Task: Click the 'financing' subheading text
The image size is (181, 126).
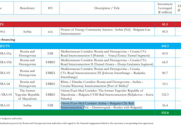Action: coord(8,40)
